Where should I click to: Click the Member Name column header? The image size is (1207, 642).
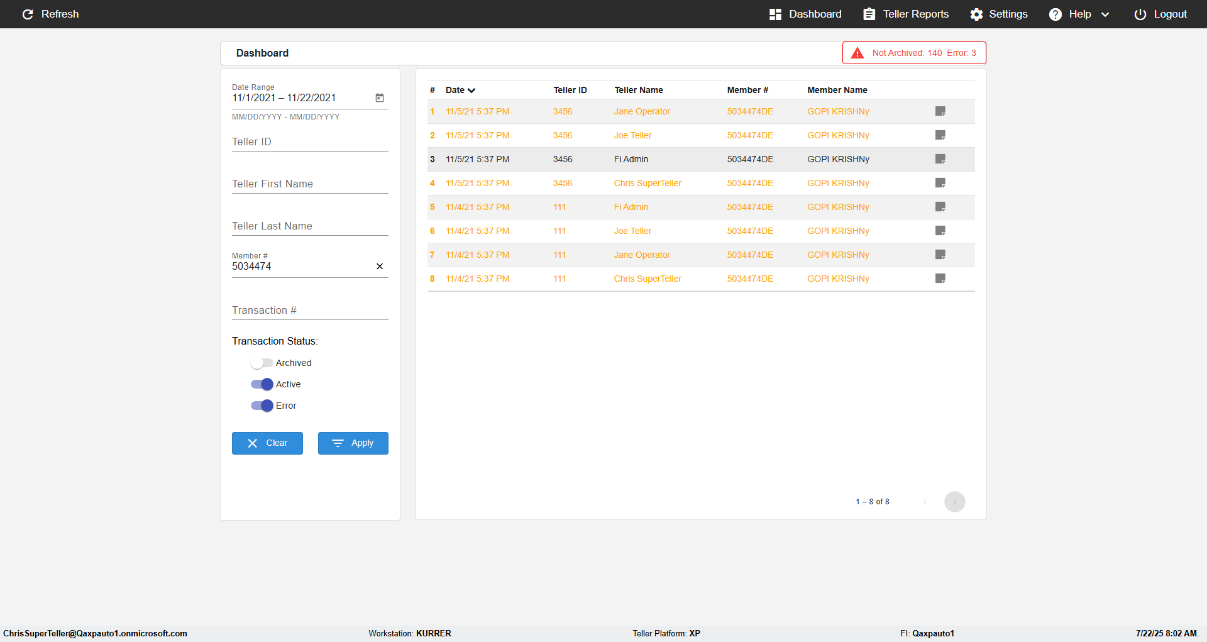837,90
